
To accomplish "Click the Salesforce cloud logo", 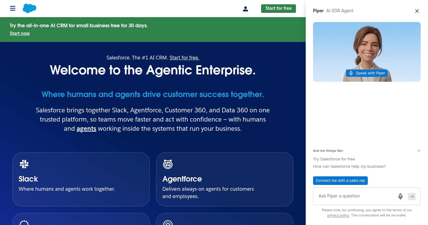I will [x=29, y=8].
